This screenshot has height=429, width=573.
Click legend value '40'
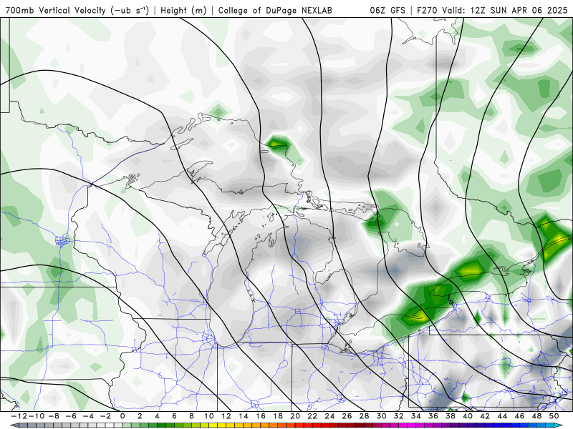(x=468, y=416)
